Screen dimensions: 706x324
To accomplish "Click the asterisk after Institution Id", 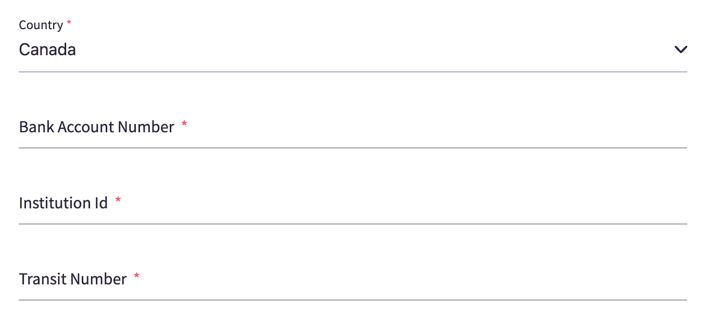I will 118,201.
